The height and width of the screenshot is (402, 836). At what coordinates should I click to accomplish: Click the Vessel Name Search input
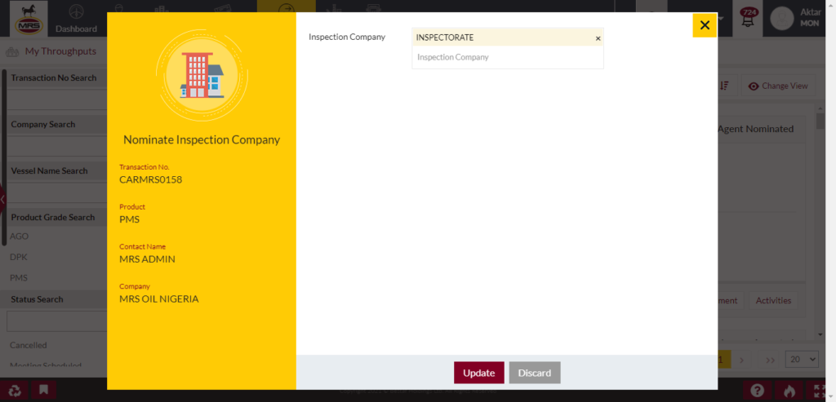pyautogui.click(x=57, y=192)
